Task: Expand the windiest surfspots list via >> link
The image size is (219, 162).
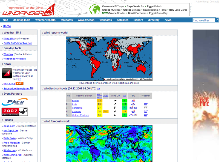Action: [x=98, y=88]
